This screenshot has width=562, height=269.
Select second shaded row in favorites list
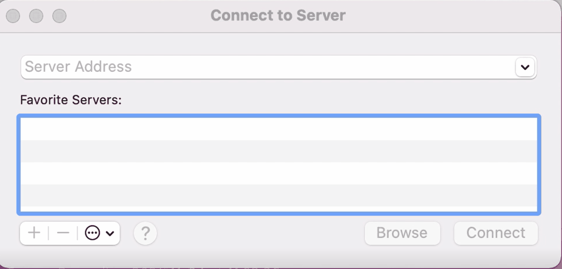tap(279, 151)
